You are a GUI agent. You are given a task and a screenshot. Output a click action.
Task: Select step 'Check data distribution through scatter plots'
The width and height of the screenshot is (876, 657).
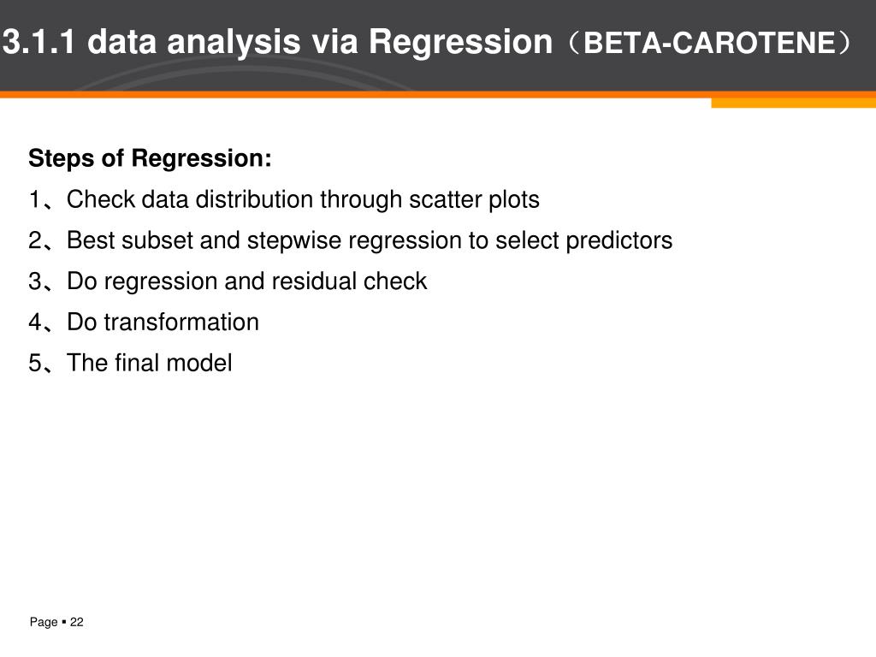click(303, 200)
